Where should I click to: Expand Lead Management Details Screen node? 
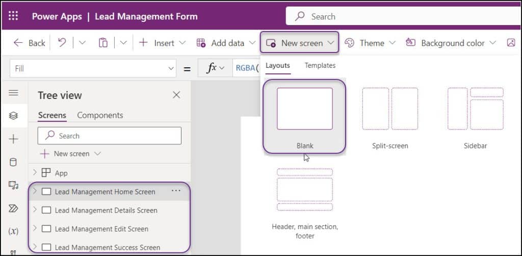pyautogui.click(x=35, y=210)
